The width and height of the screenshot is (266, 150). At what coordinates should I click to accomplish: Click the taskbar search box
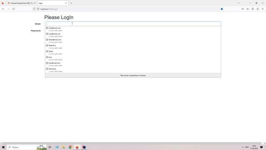pos(27,147)
